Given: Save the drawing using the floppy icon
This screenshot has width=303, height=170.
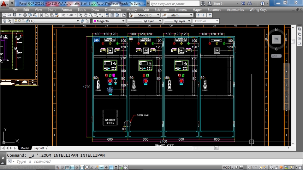Looking at the screenshot, I should coord(15,15).
